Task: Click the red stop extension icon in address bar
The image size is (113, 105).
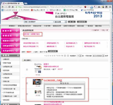Action: (85, 7)
